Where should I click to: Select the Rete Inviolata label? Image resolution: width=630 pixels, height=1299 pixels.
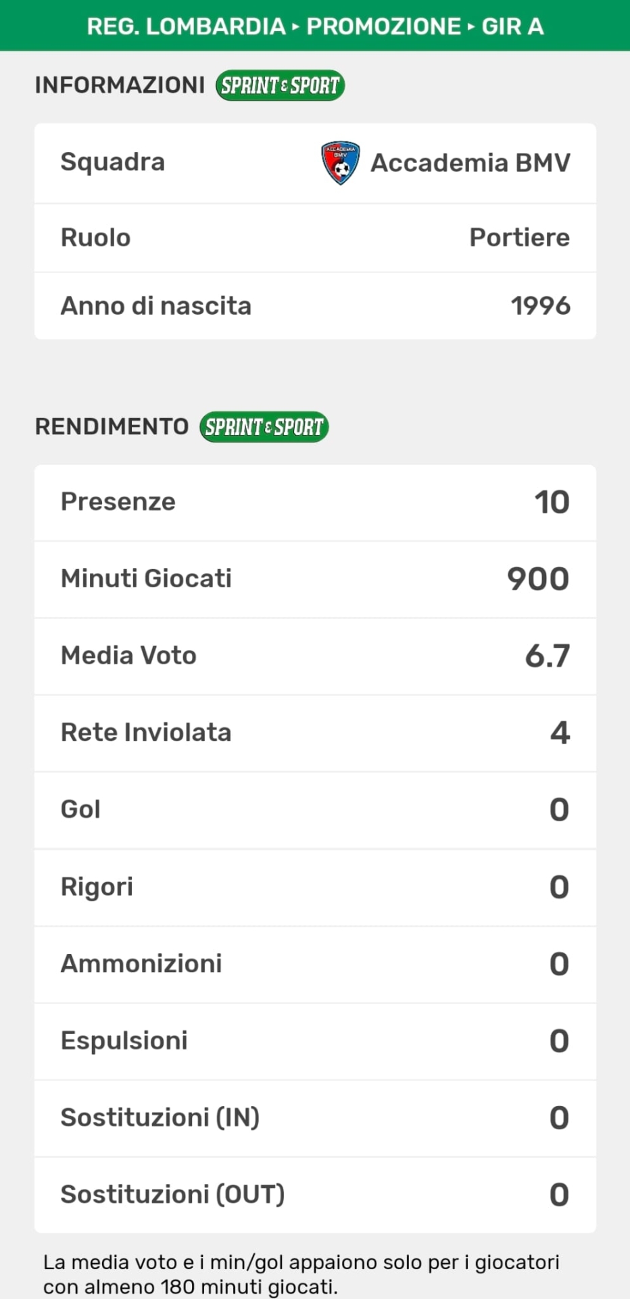point(146,733)
